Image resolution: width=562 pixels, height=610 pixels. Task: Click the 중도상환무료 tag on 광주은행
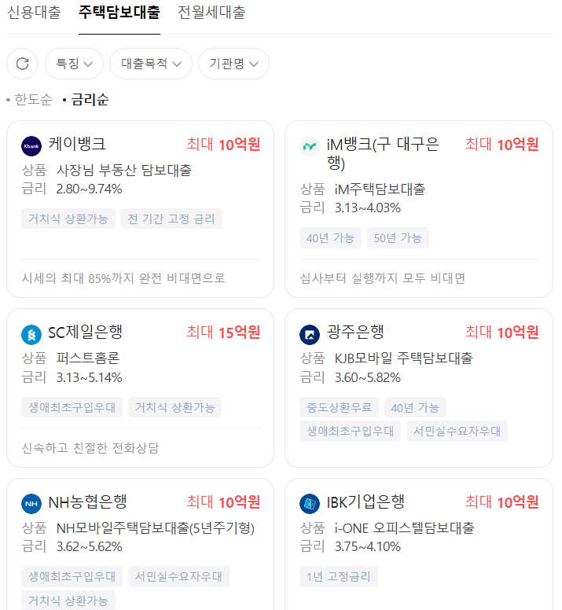(339, 407)
